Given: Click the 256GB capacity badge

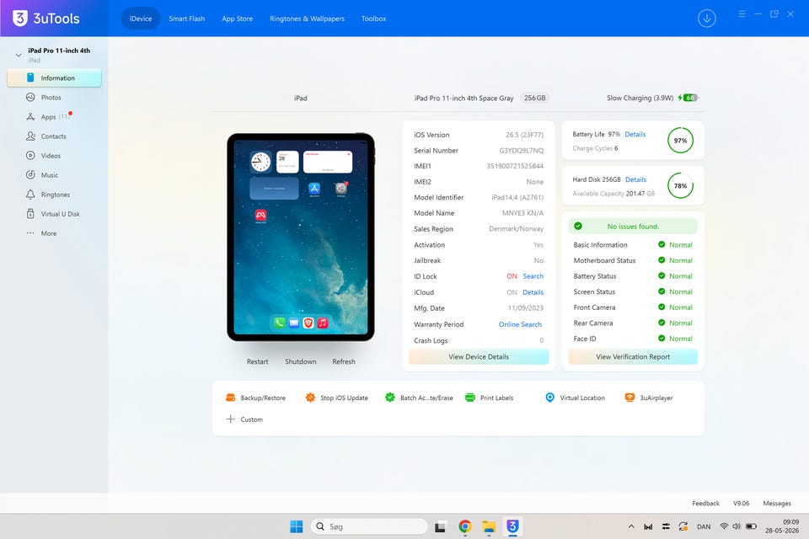Looking at the screenshot, I should pos(534,98).
